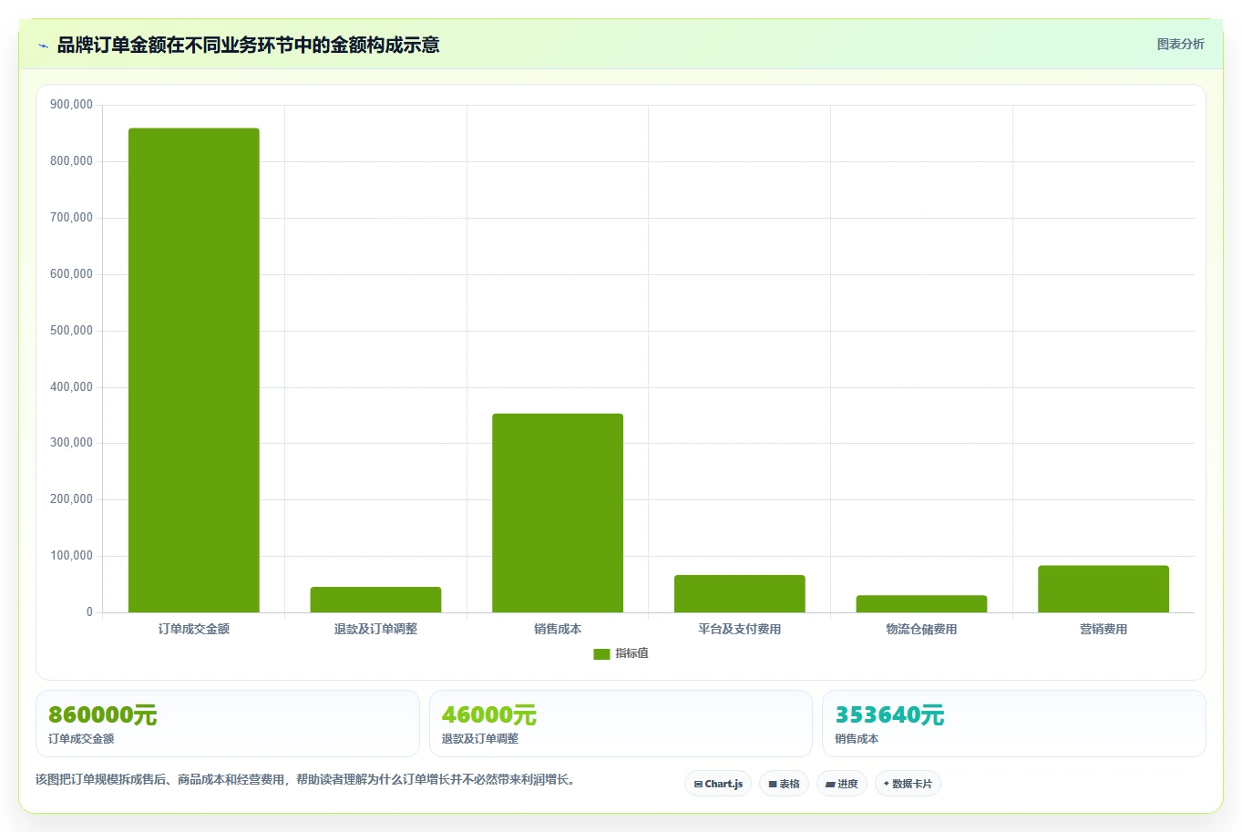Click the 353640元 value card
Image resolution: width=1242 pixels, height=832 pixels.
coord(1013,724)
